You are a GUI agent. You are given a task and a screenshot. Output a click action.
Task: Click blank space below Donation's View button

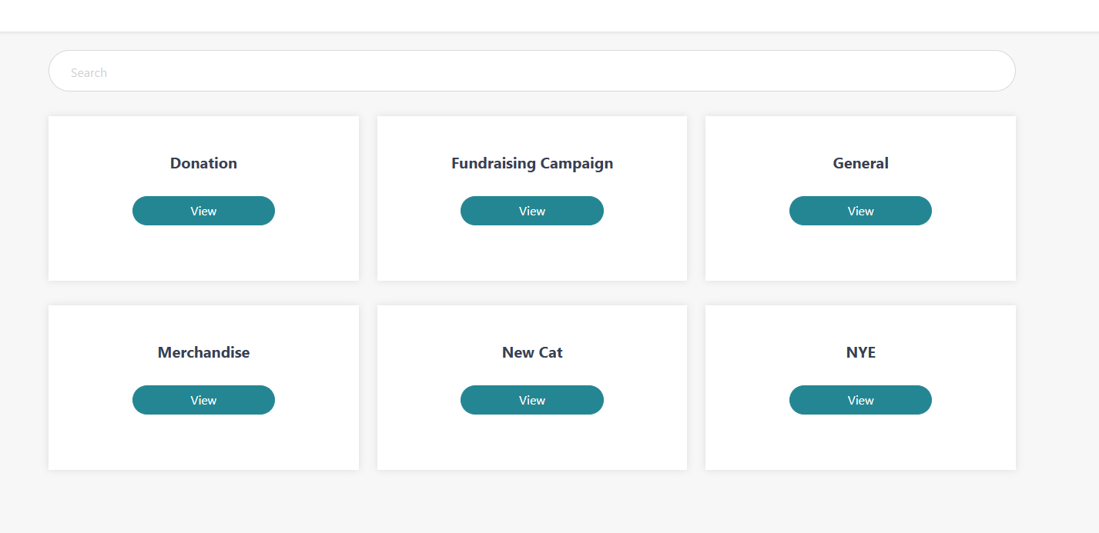203,254
